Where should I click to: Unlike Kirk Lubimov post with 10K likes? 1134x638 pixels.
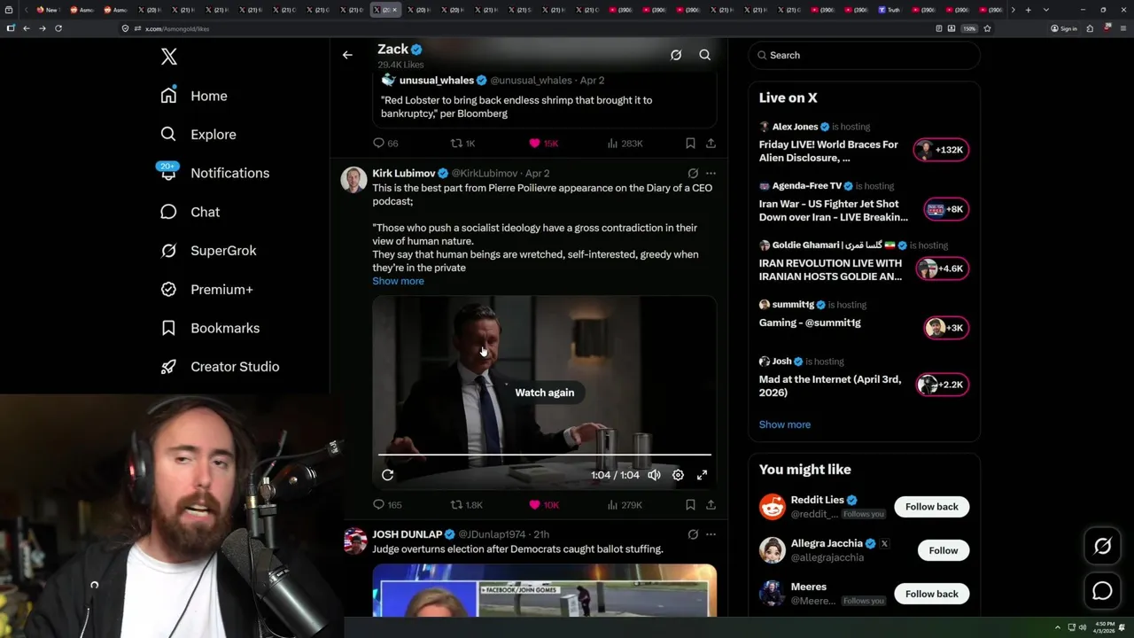544,505
